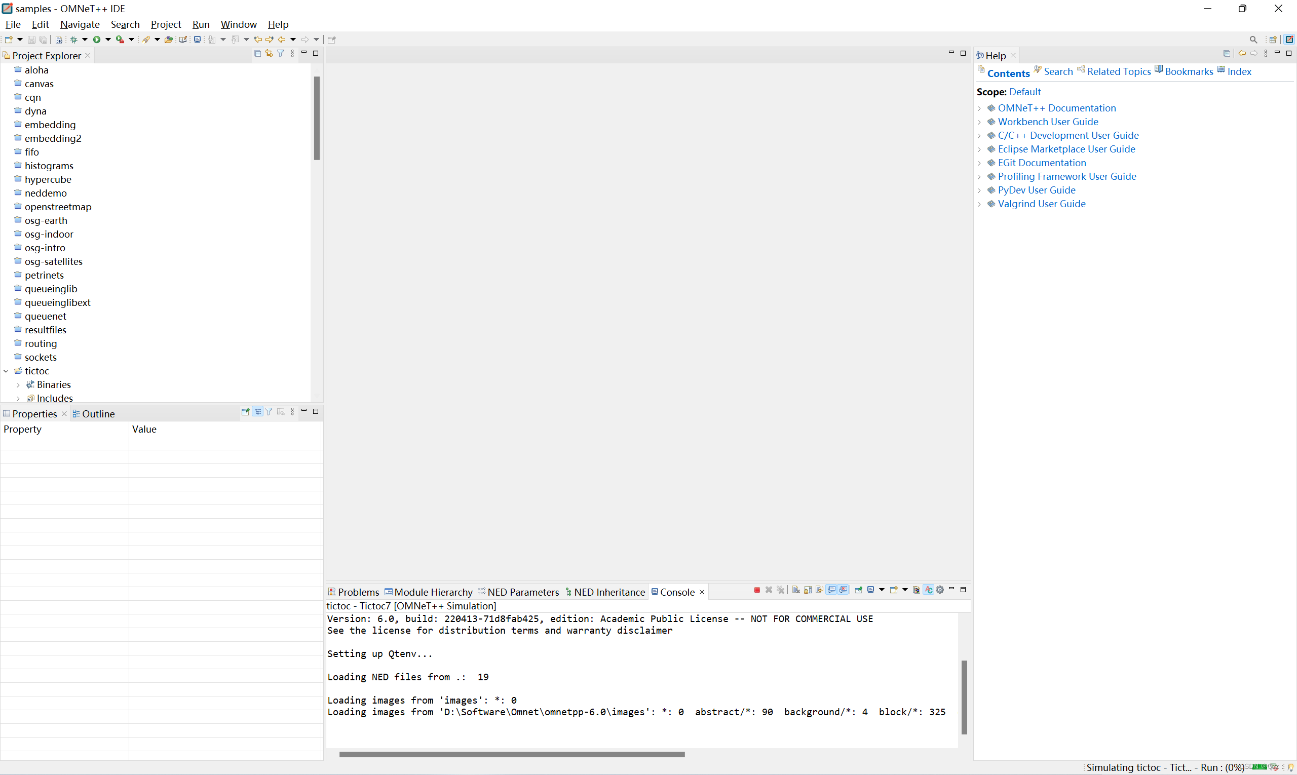
Task: Open Project Explorer filter icon
Action: 281,53
